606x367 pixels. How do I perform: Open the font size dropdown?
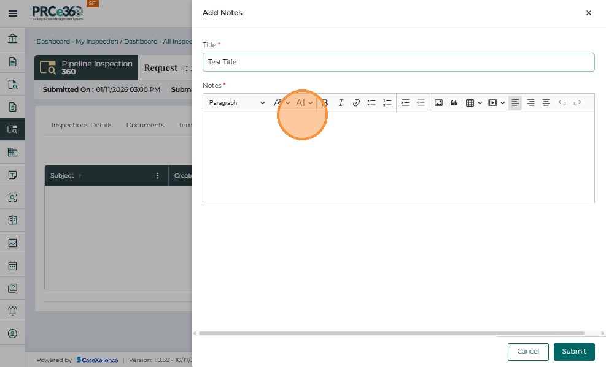pyautogui.click(x=304, y=103)
